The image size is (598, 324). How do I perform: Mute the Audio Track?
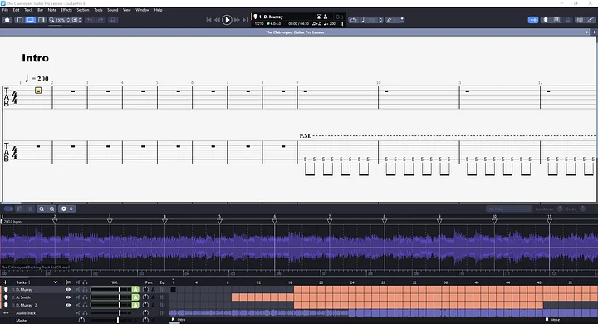point(78,313)
